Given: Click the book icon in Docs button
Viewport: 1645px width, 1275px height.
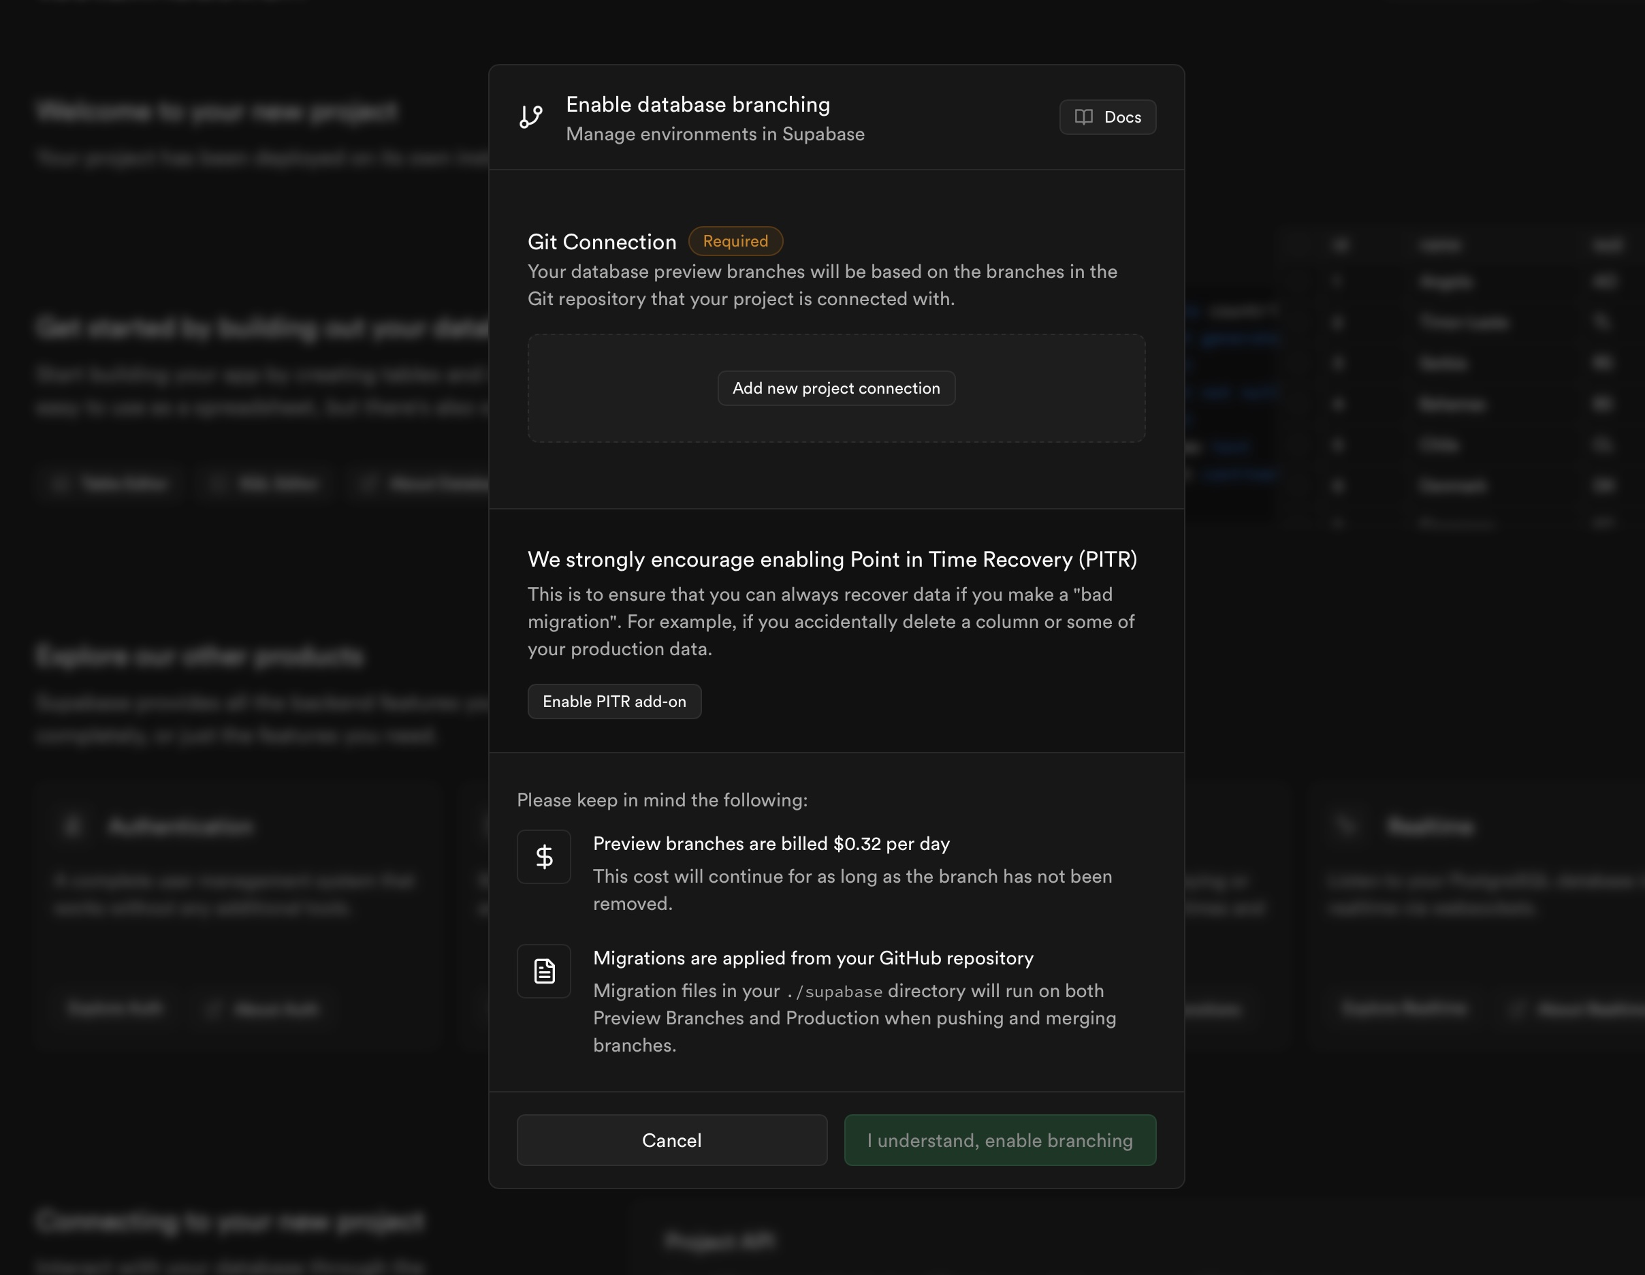Looking at the screenshot, I should (1083, 116).
